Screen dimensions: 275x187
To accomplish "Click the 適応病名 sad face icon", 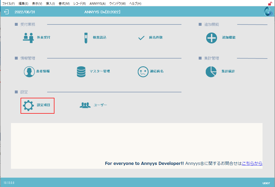I will 143,72.
